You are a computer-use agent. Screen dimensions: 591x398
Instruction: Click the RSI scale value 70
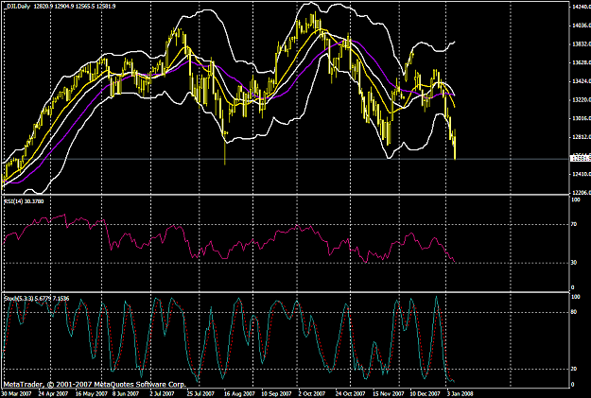click(574, 224)
